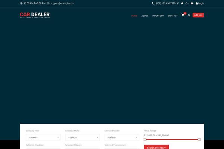Open the Inventory menu item
This screenshot has width=224, height=149.
coord(158,16)
